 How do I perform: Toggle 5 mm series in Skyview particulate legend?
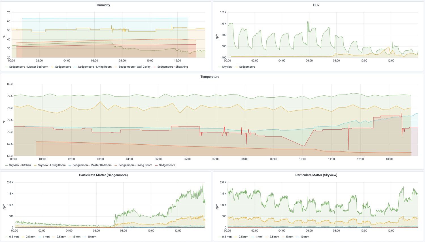click(290, 237)
